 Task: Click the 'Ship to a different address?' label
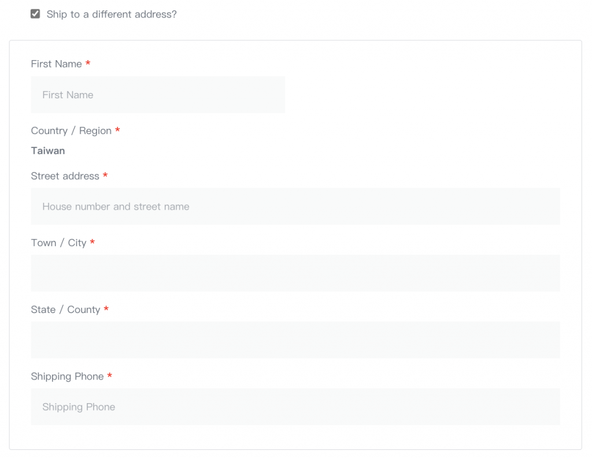click(x=112, y=14)
